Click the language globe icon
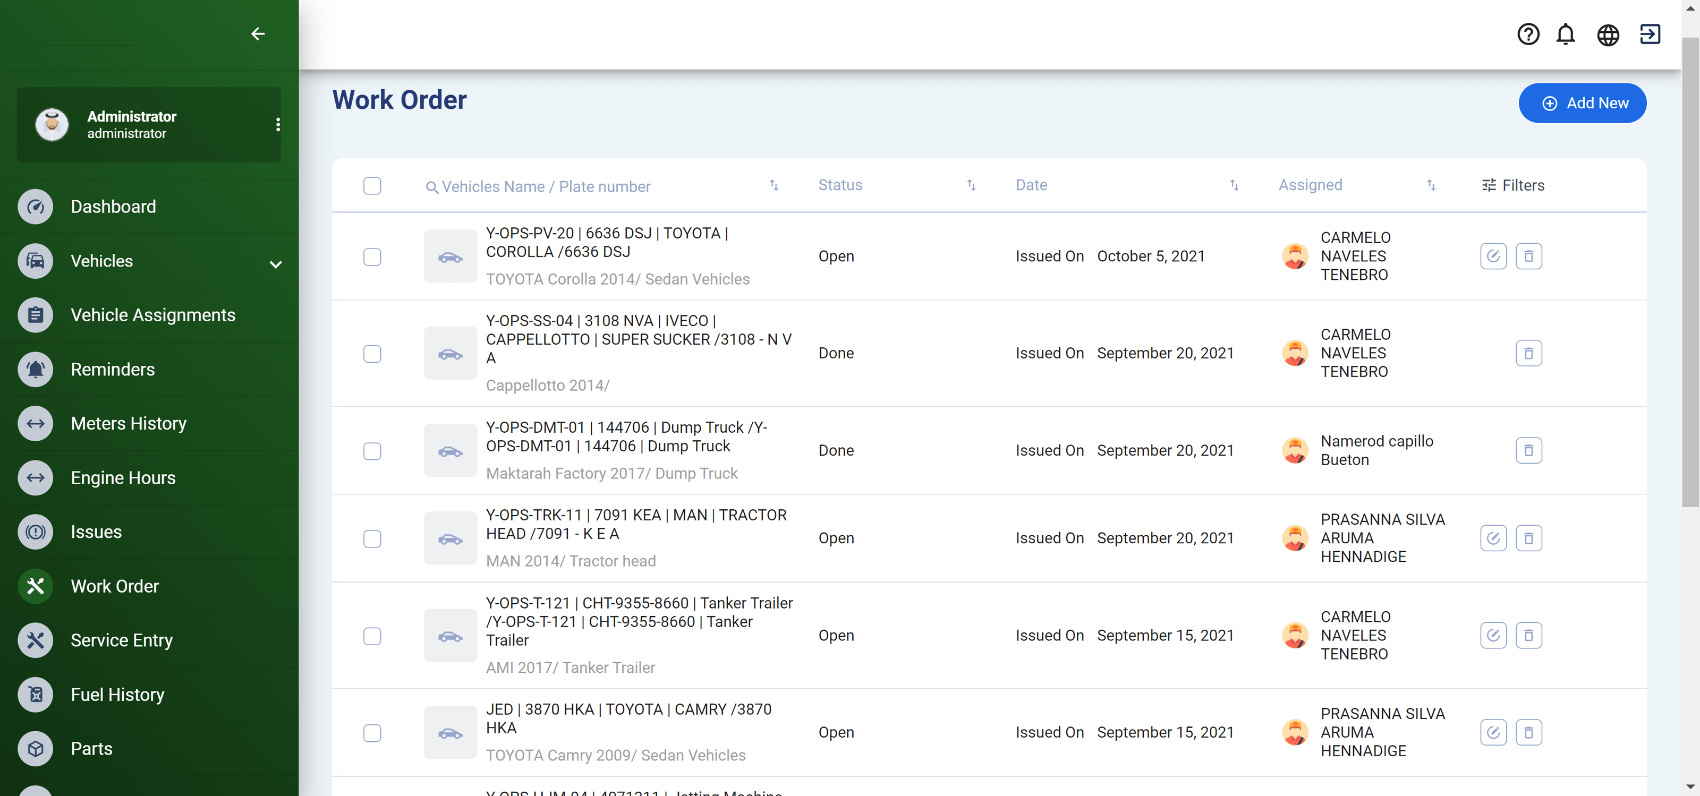 (x=1608, y=35)
